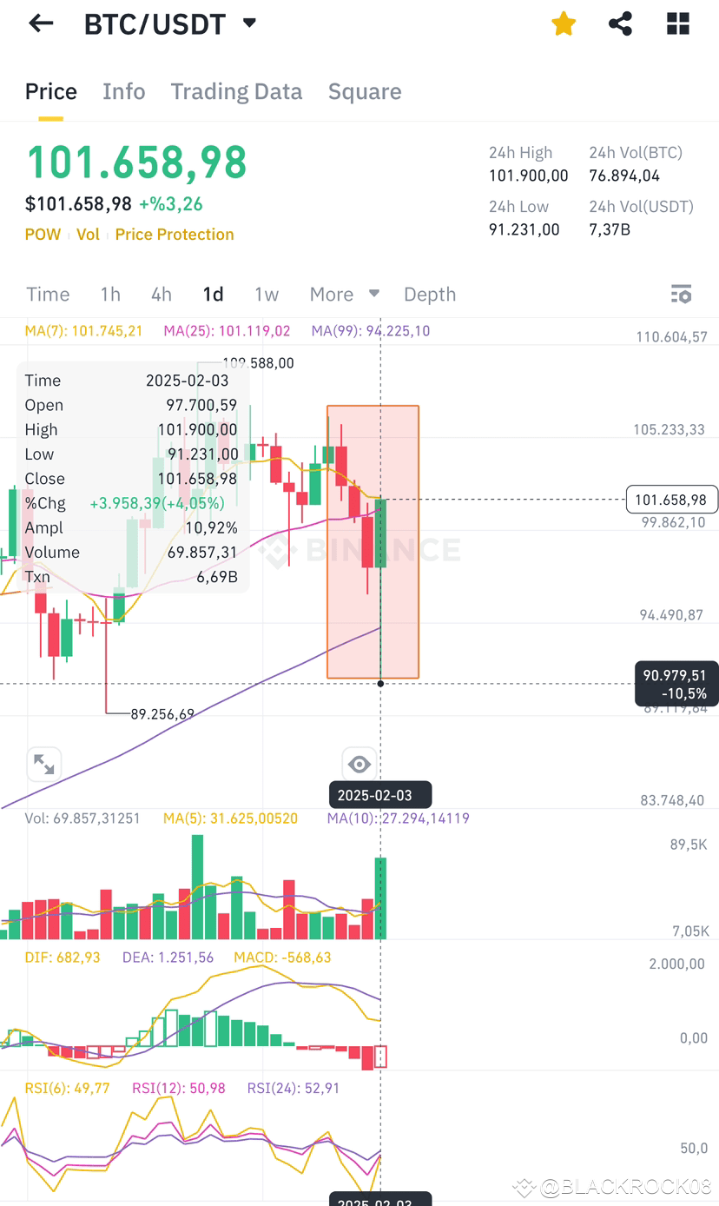
Task: Switch to the Square tab
Action: click(x=364, y=91)
